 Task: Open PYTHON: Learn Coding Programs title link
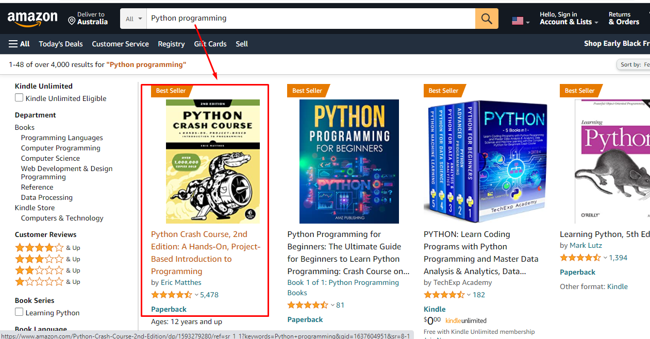[481, 252]
